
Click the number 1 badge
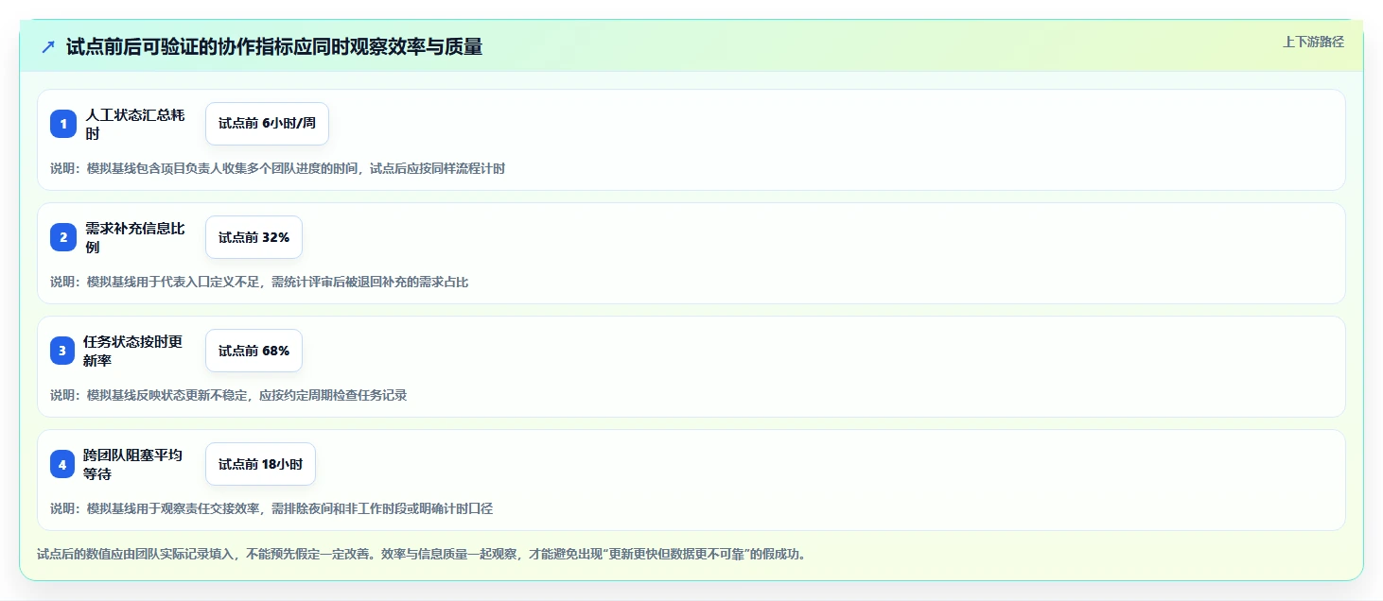click(63, 124)
